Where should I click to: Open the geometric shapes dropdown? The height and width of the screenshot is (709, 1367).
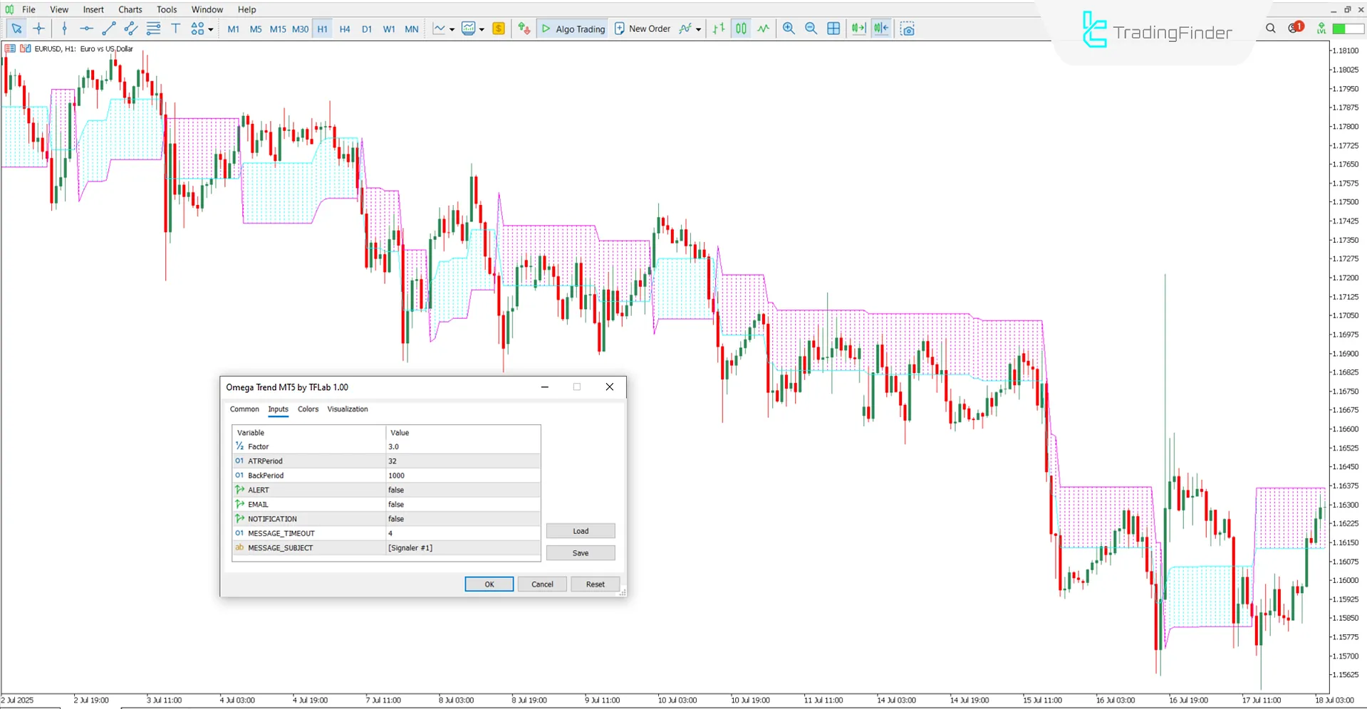[x=210, y=28]
